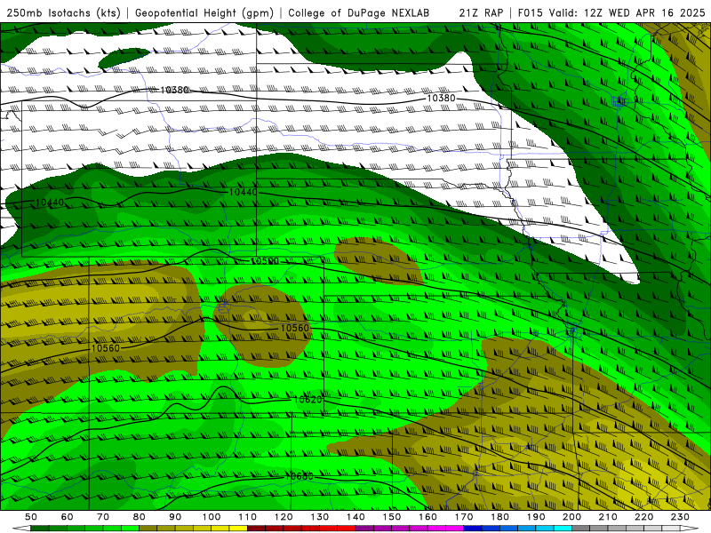711x533 pixels.
Task: Select the bright yellow swatch below 110
Action: point(238,529)
